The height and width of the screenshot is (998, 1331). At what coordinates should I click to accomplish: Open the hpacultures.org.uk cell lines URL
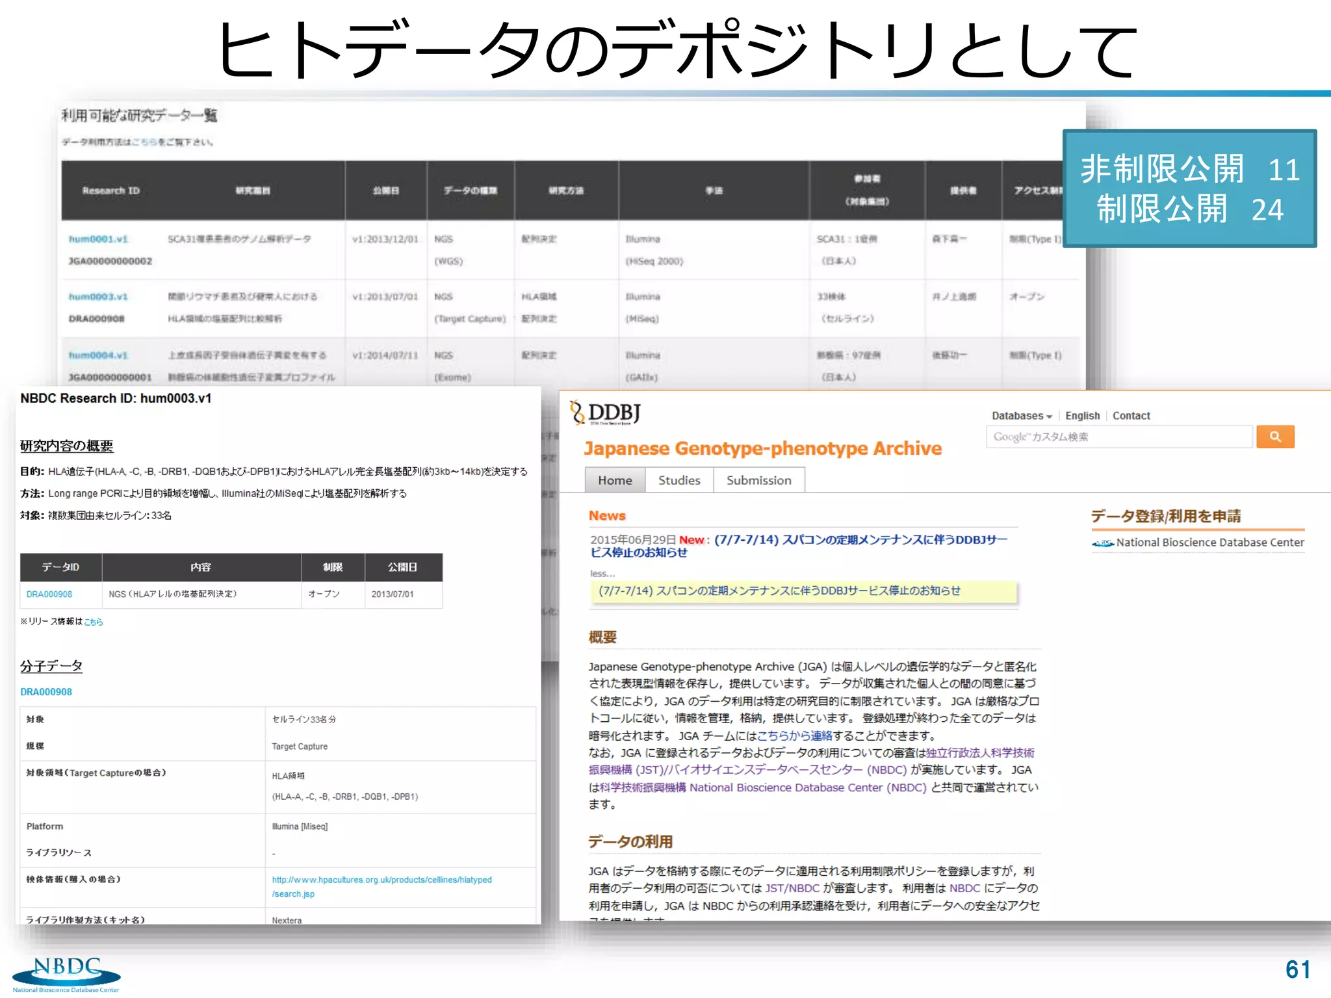(x=381, y=887)
